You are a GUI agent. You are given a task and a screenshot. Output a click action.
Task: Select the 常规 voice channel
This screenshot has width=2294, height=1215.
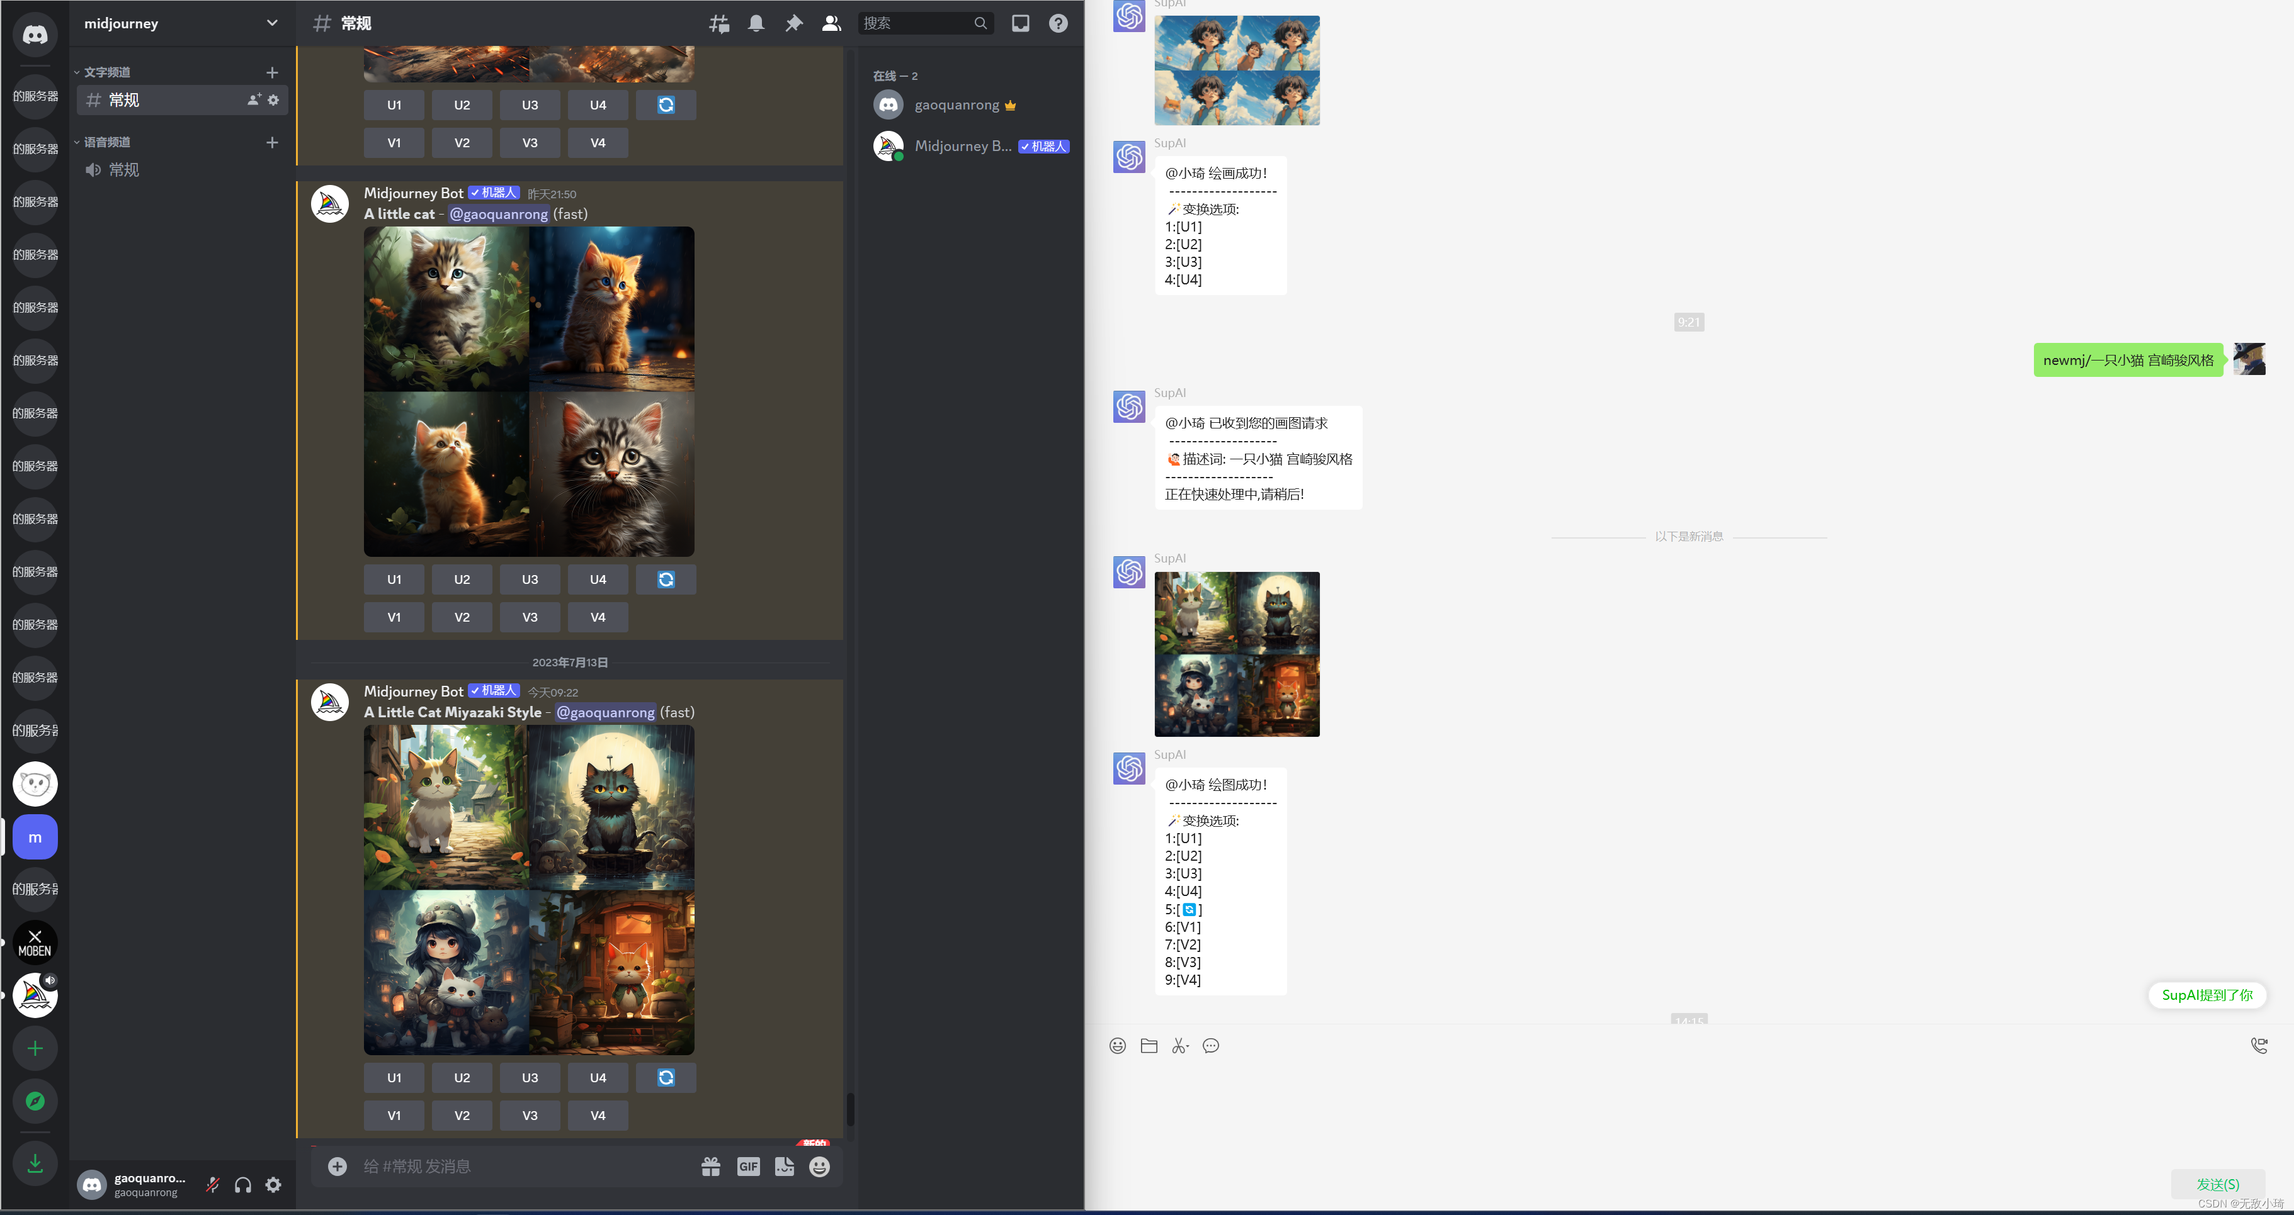point(124,170)
